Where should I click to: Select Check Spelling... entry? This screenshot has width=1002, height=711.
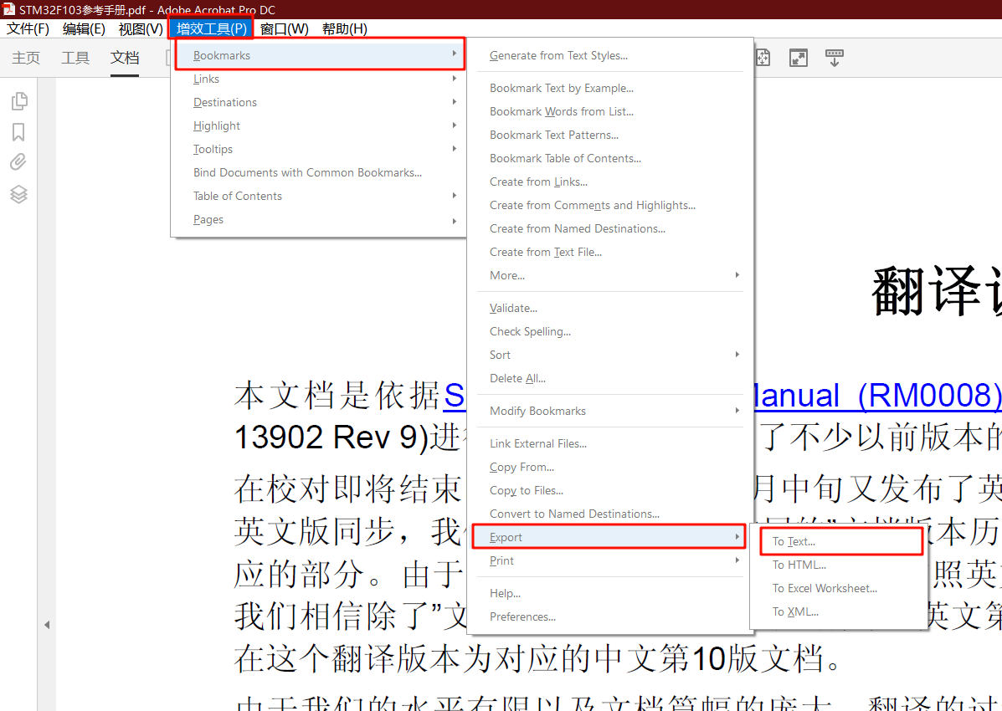pos(610,331)
